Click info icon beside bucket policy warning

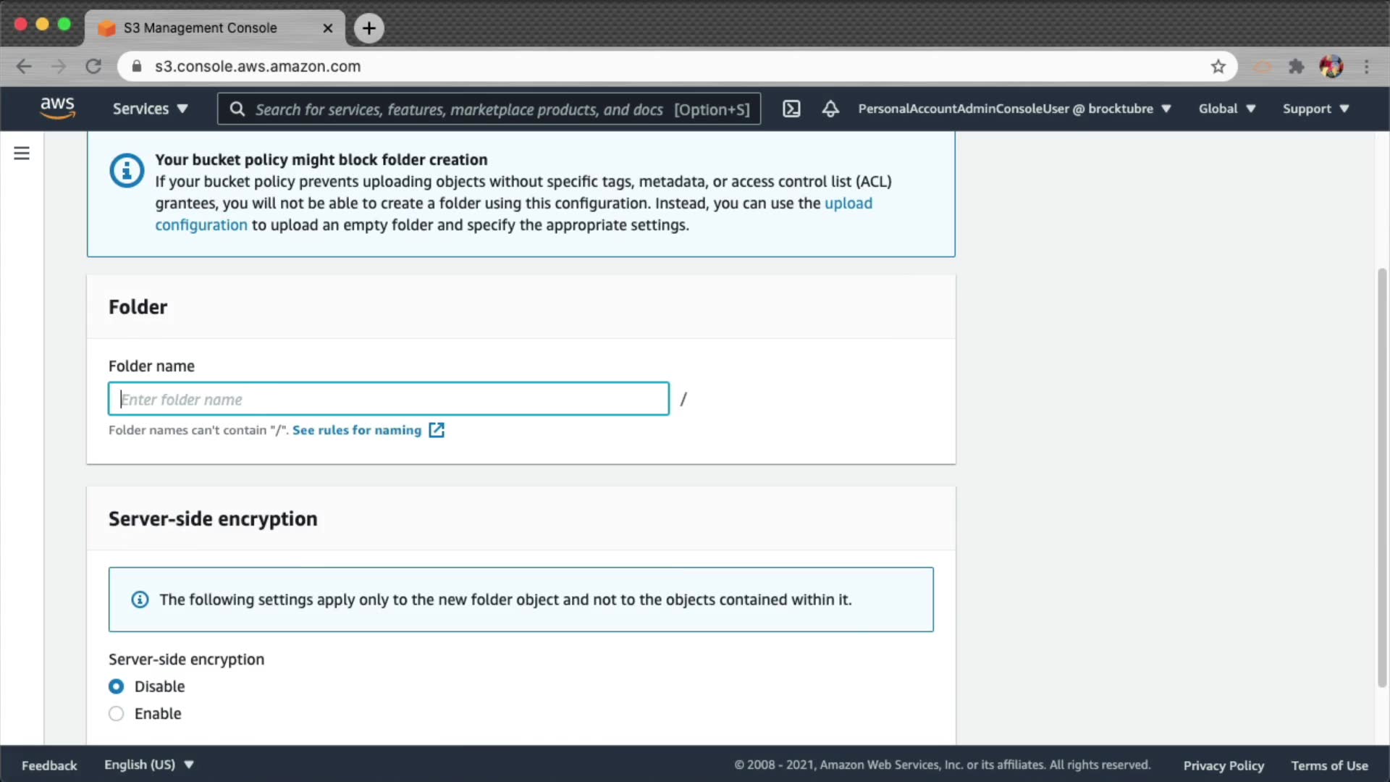pyautogui.click(x=127, y=171)
